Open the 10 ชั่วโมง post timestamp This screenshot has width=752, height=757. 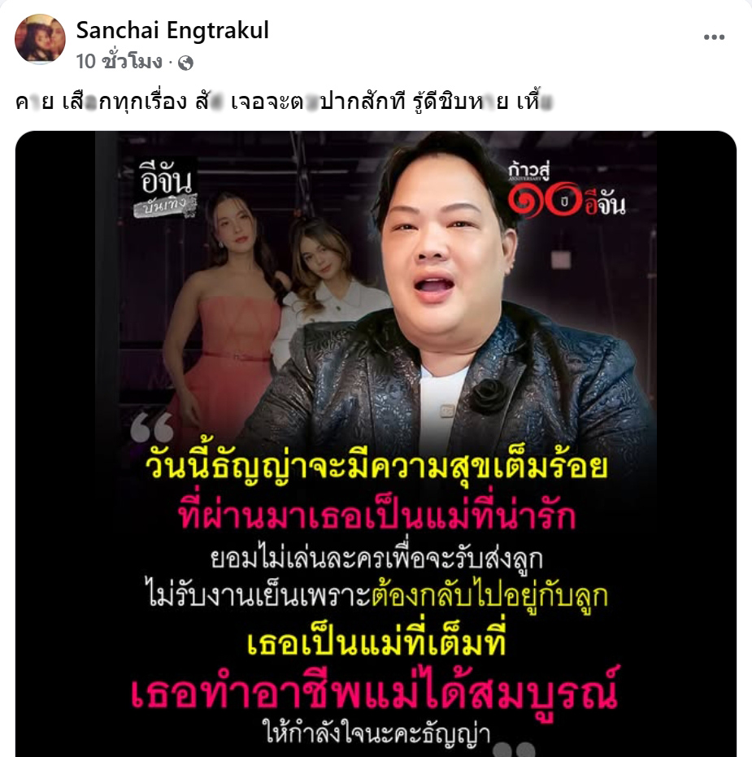pyautogui.click(x=119, y=62)
